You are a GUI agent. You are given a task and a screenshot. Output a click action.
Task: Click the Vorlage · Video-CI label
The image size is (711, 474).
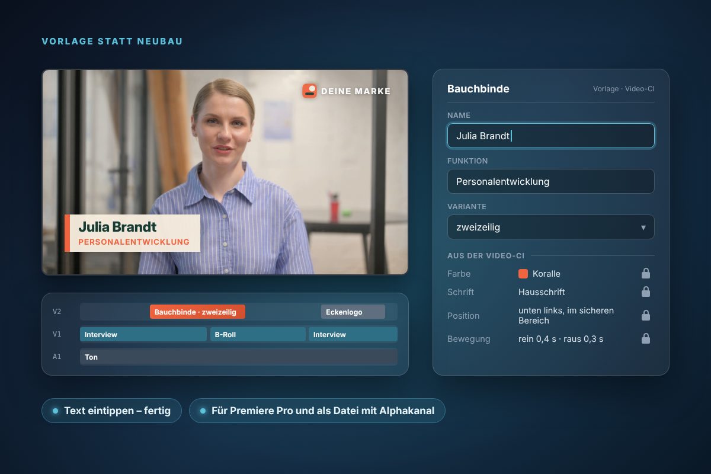[x=624, y=89]
